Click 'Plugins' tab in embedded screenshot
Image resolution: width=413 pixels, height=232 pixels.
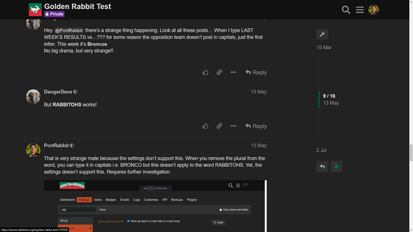coord(192,200)
